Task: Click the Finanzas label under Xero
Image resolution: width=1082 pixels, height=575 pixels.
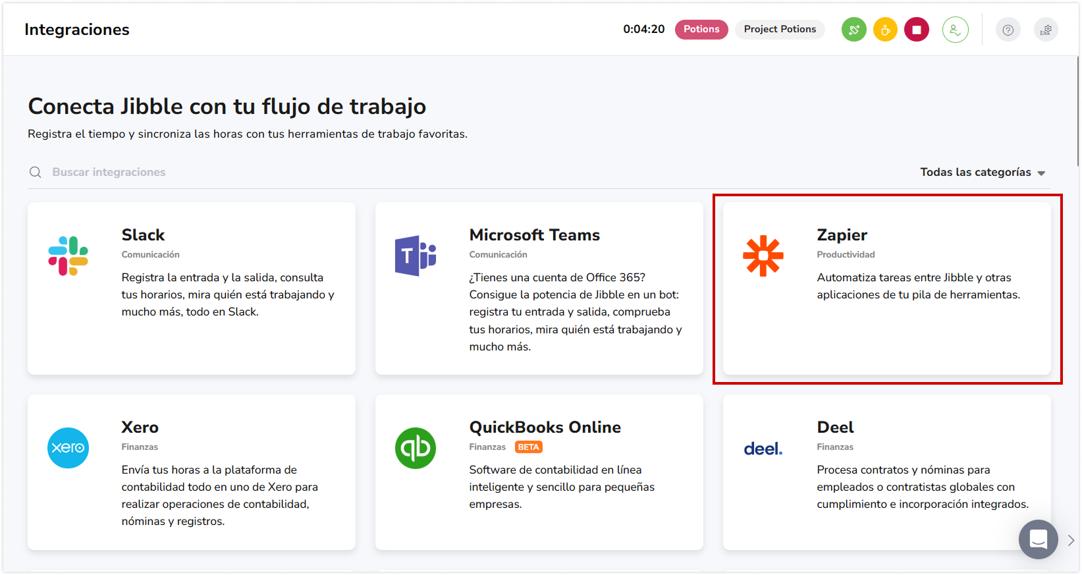Action: coord(140,447)
